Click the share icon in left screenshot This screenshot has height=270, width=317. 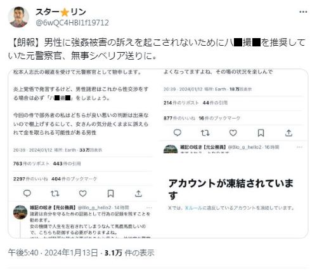click(138, 193)
